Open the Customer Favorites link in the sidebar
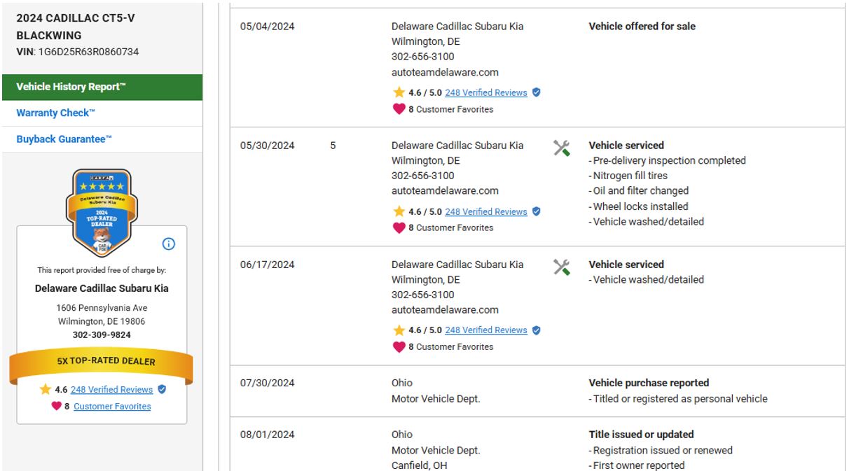The height and width of the screenshot is (471, 849). 112,406
